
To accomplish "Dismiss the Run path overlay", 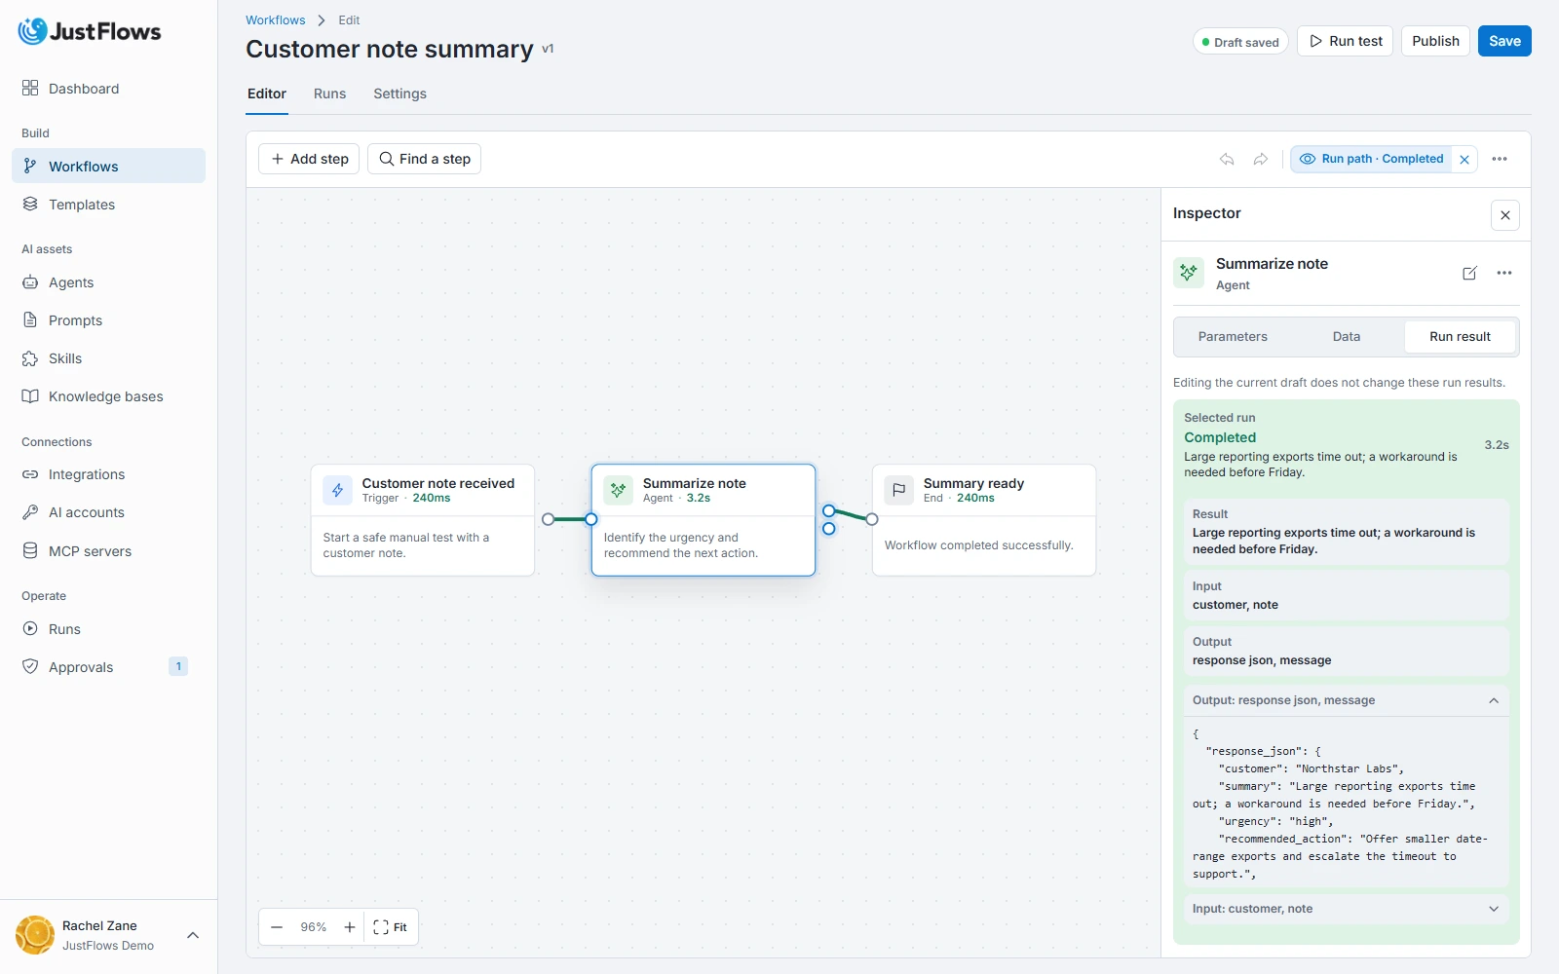I will [x=1464, y=160].
